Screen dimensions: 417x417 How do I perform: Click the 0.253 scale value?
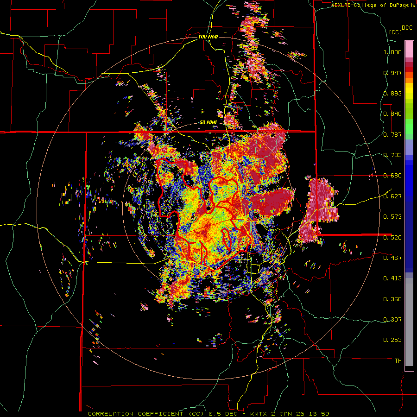click(x=392, y=340)
